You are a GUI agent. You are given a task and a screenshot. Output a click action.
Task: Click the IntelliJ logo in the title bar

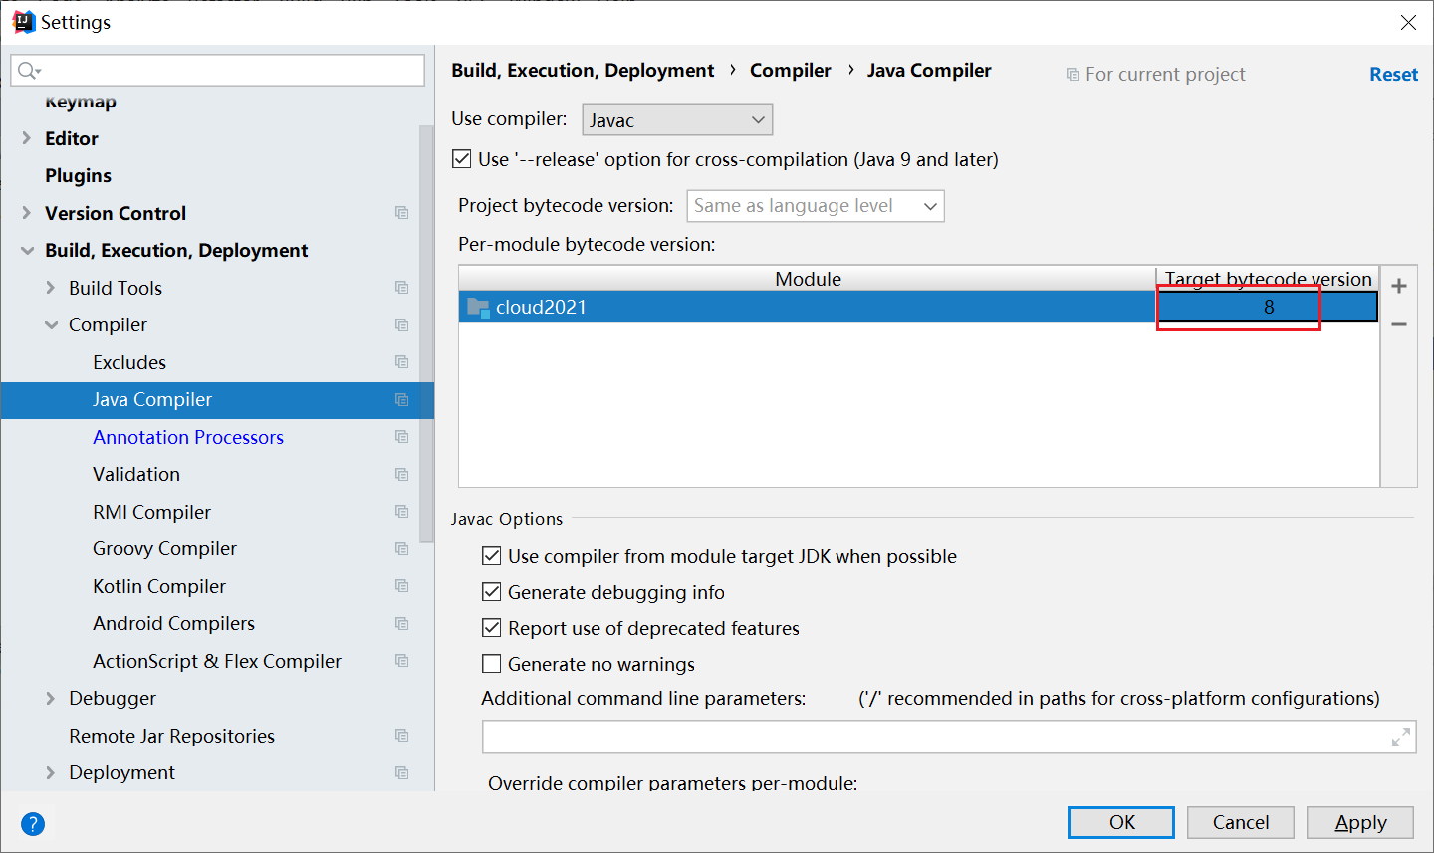click(x=22, y=21)
